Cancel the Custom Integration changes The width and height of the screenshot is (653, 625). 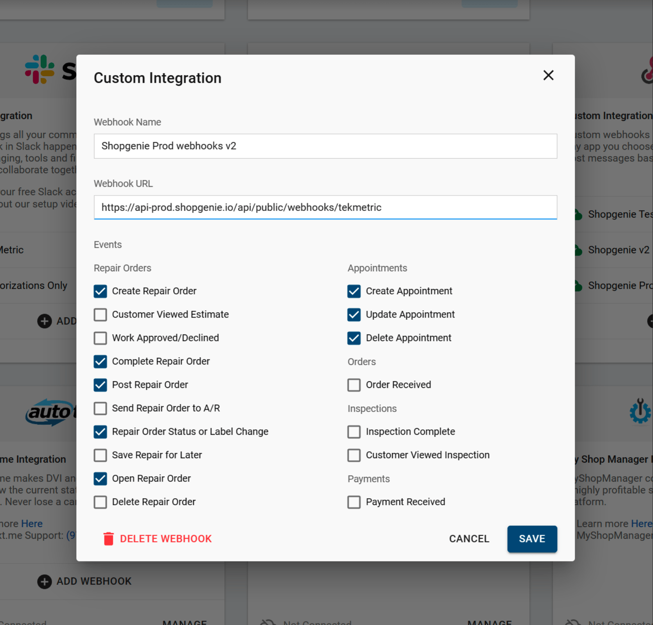[469, 539]
